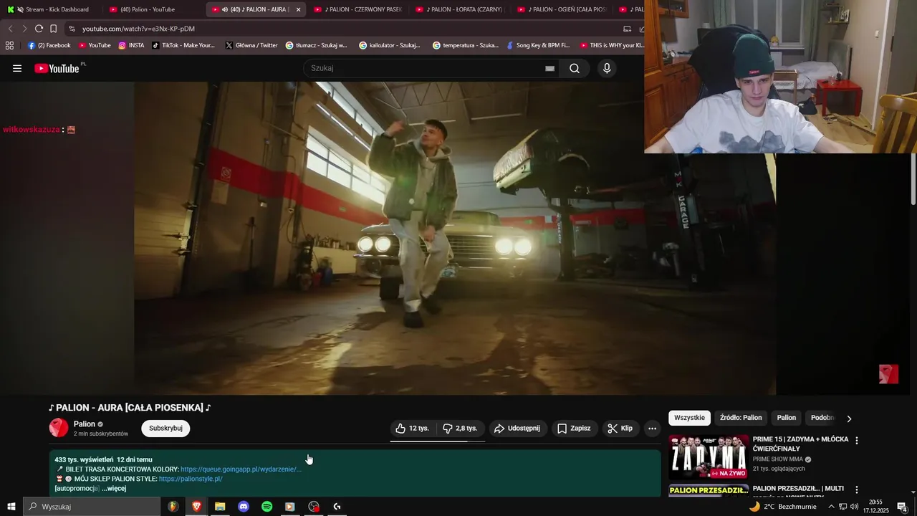
Task: Click the Wyszukaj taskbar search box
Action: click(x=92, y=507)
